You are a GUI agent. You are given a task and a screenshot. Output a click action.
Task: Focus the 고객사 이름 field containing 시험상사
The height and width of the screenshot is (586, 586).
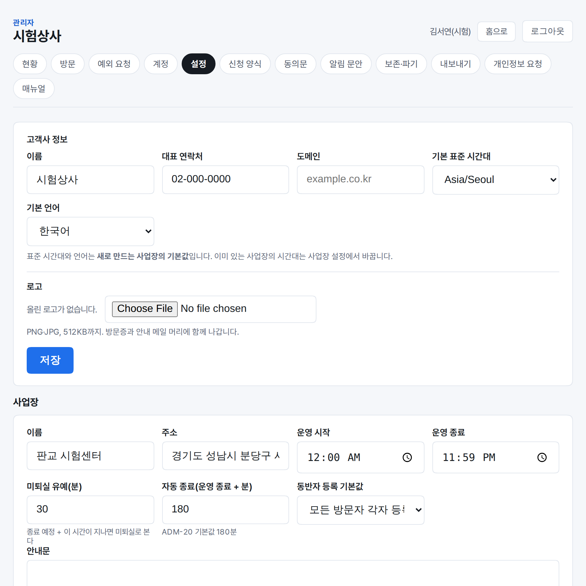click(90, 180)
